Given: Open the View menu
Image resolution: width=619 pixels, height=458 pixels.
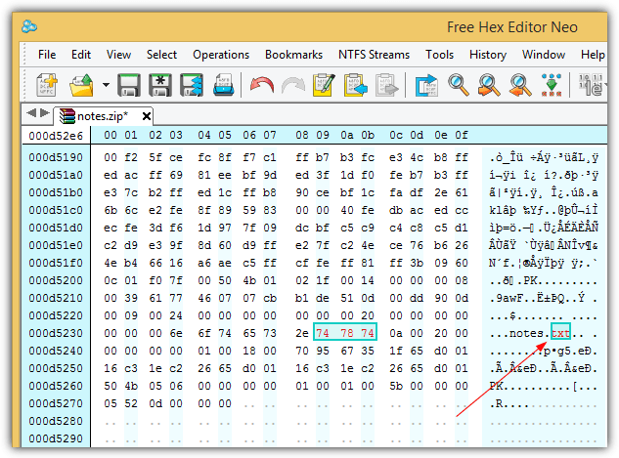Looking at the screenshot, I should 118,55.
